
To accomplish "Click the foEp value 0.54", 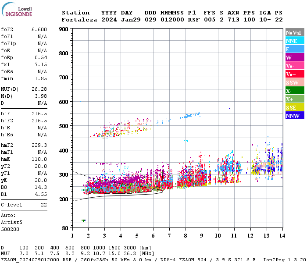I will [x=41, y=57].
